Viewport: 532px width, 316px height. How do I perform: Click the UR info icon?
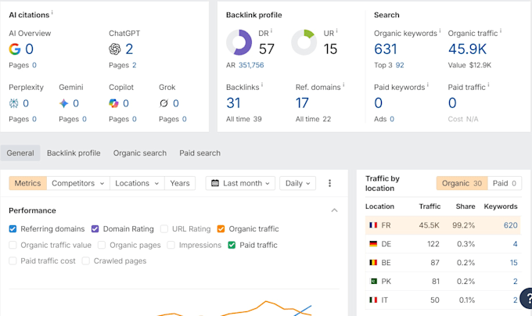coord(337,31)
